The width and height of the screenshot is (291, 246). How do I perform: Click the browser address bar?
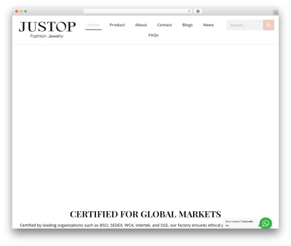click(x=138, y=12)
